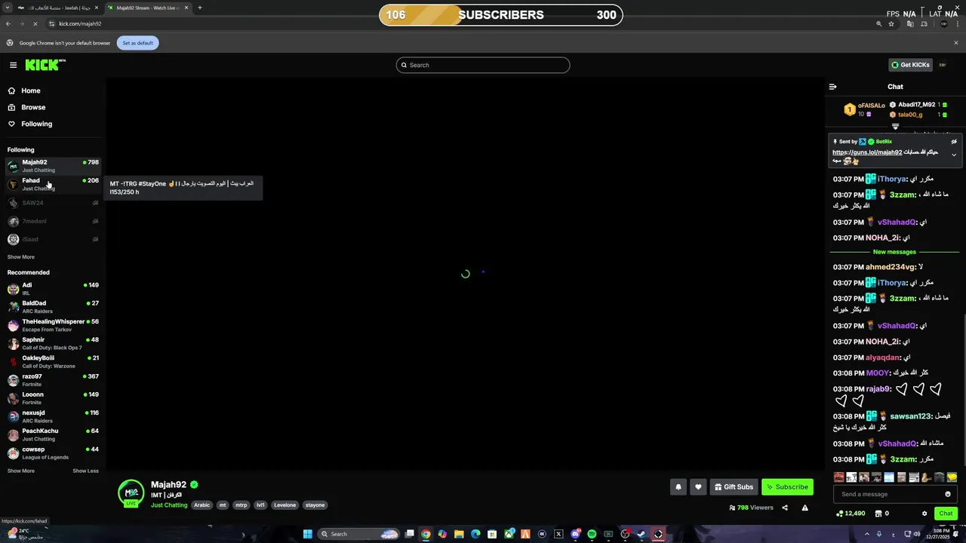The image size is (966, 543).
Task: Select the mtrp tag
Action: pos(241,505)
